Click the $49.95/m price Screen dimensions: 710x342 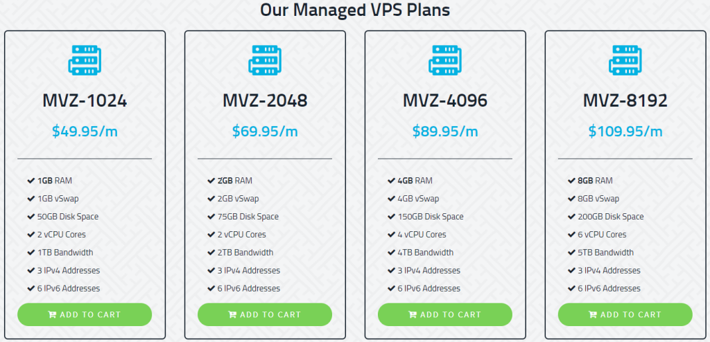click(85, 131)
